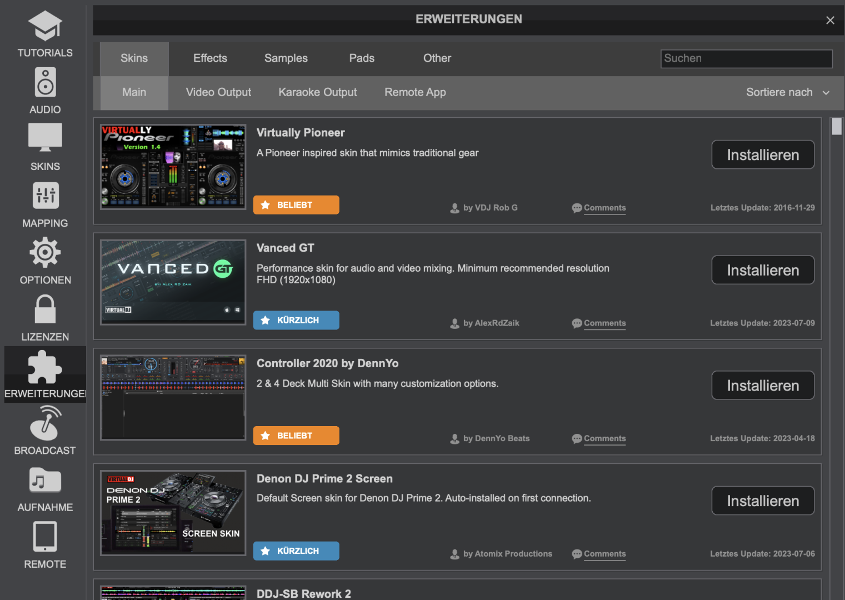Image resolution: width=845 pixels, height=600 pixels.
Task: Open Comments for Denon DJ Prime 2 Screen
Action: [604, 554]
